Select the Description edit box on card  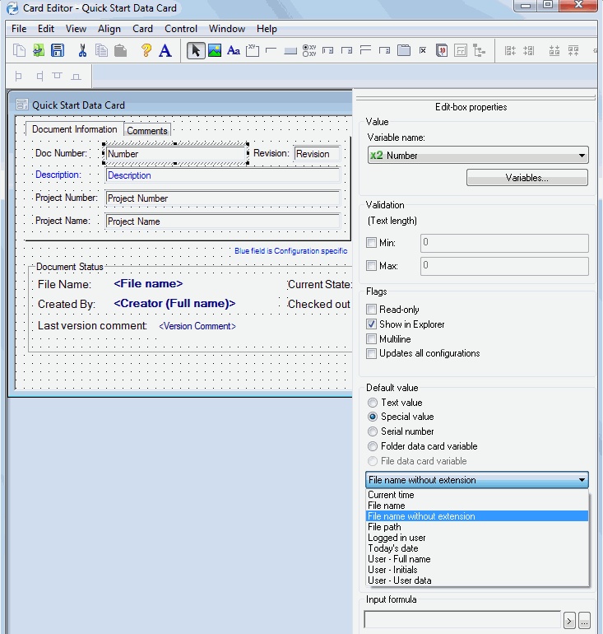coord(223,175)
